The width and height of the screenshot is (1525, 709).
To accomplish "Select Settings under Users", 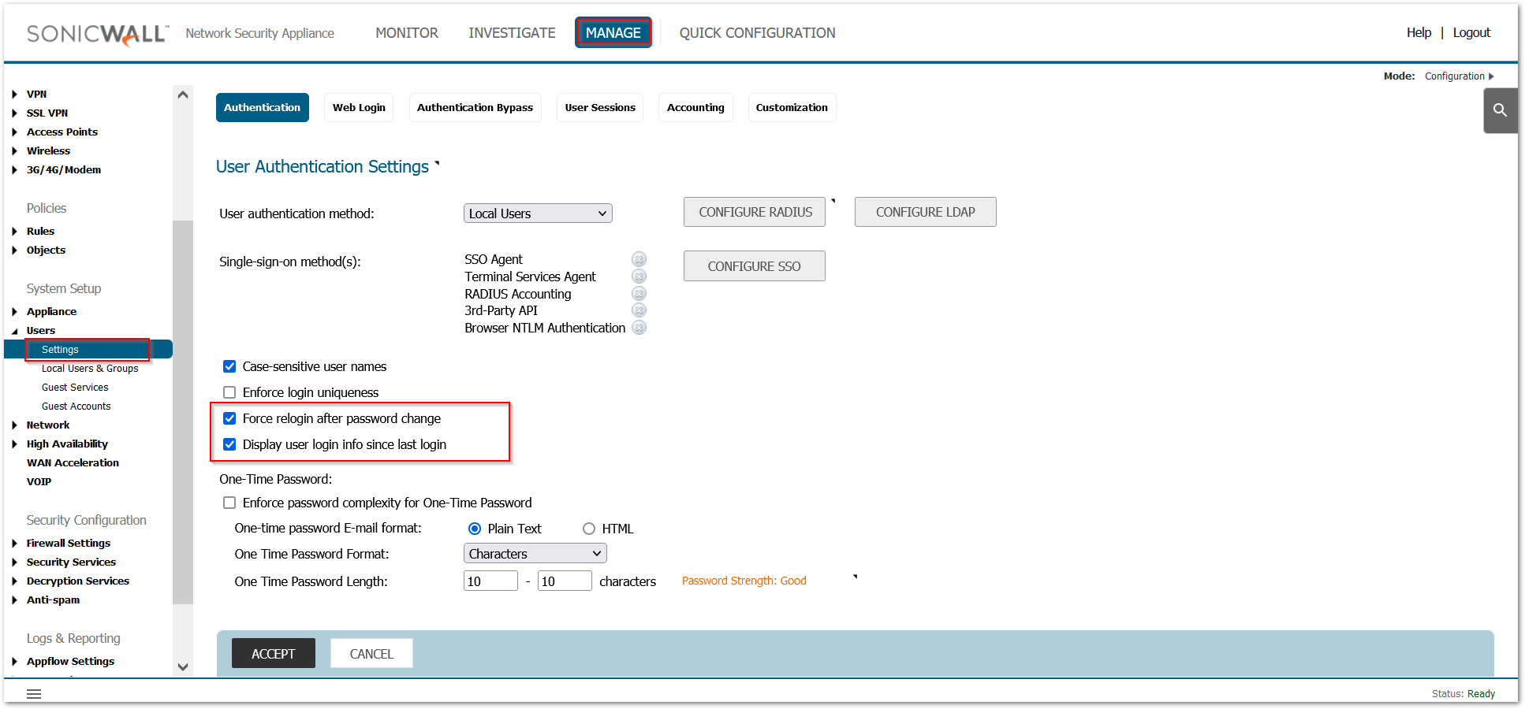I will pyautogui.click(x=88, y=349).
